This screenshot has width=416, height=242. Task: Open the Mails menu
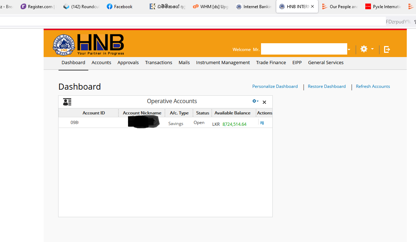(184, 63)
